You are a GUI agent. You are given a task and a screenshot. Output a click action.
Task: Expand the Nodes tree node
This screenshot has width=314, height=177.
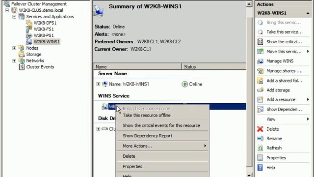click(14, 48)
